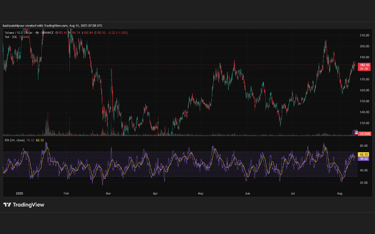Click the Solana / U.S. Dollar symbol title
The width and height of the screenshot is (375, 234).
(19, 33)
